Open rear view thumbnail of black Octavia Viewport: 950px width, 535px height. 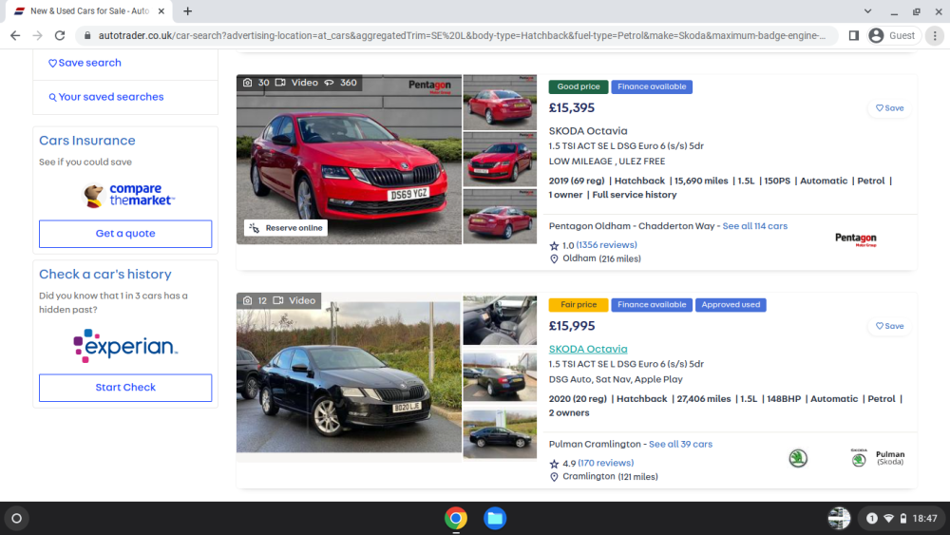point(500,377)
